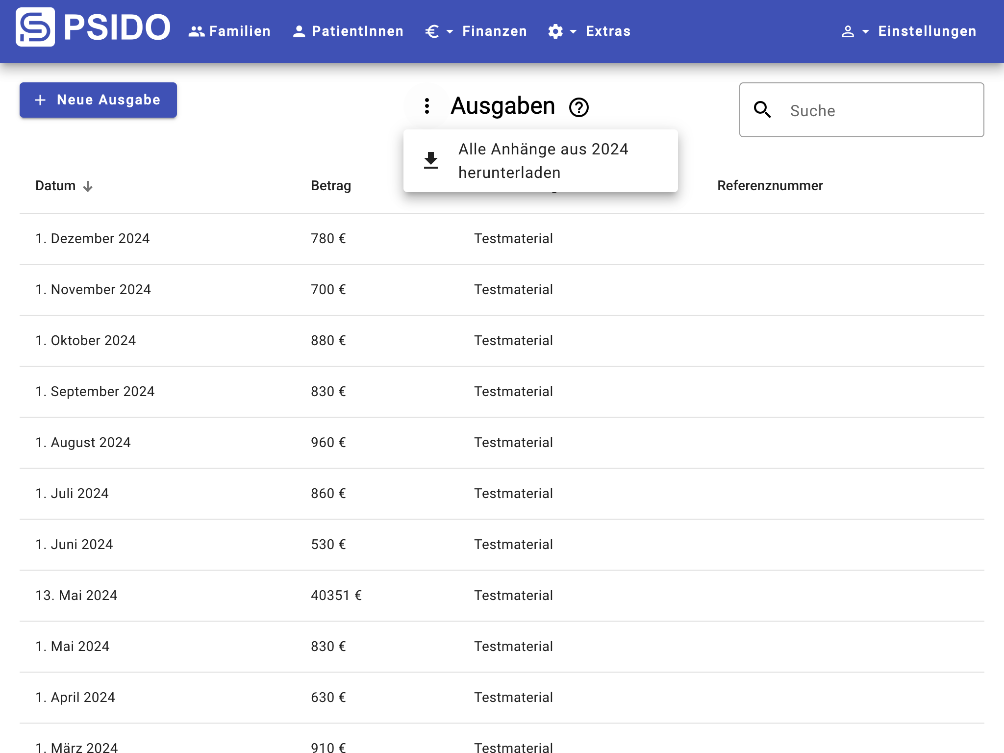
Task: Click the euro icon for Finanzen
Action: pyautogui.click(x=432, y=32)
